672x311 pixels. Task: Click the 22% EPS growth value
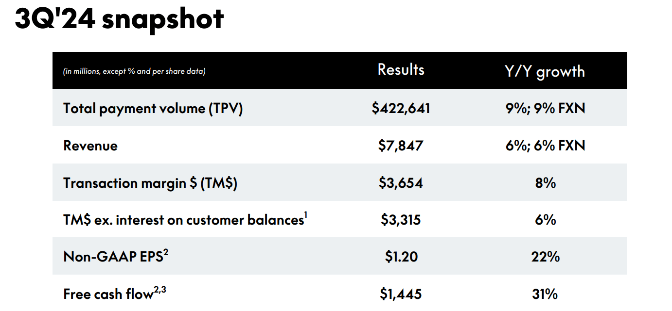coord(545,257)
